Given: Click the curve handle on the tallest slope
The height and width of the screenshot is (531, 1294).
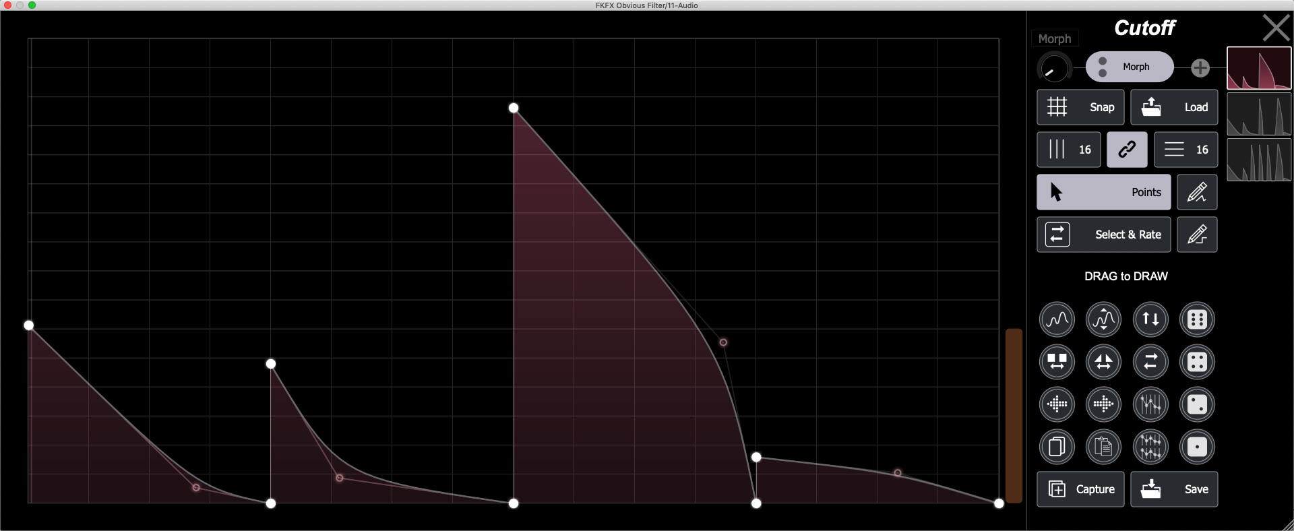Looking at the screenshot, I should 723,342.
